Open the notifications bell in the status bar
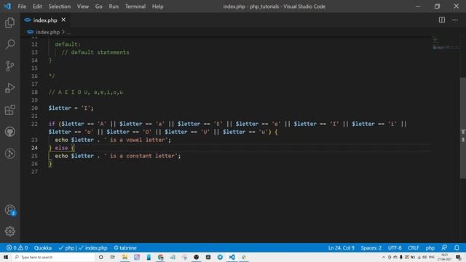Viewport: 466px width, 262px height. (457, 247)
